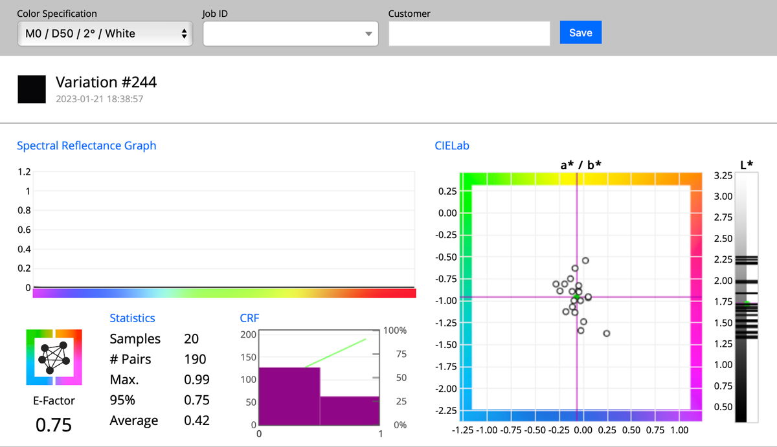Click the Customer input field

coord(469,33)
